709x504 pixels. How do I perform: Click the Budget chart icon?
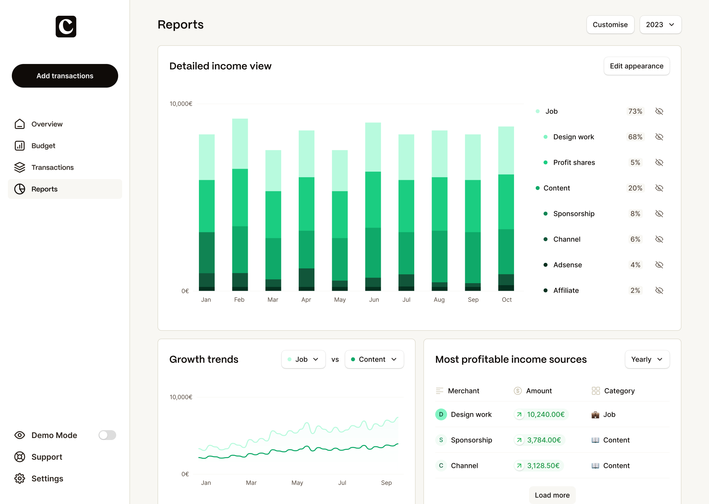[20, 146]
